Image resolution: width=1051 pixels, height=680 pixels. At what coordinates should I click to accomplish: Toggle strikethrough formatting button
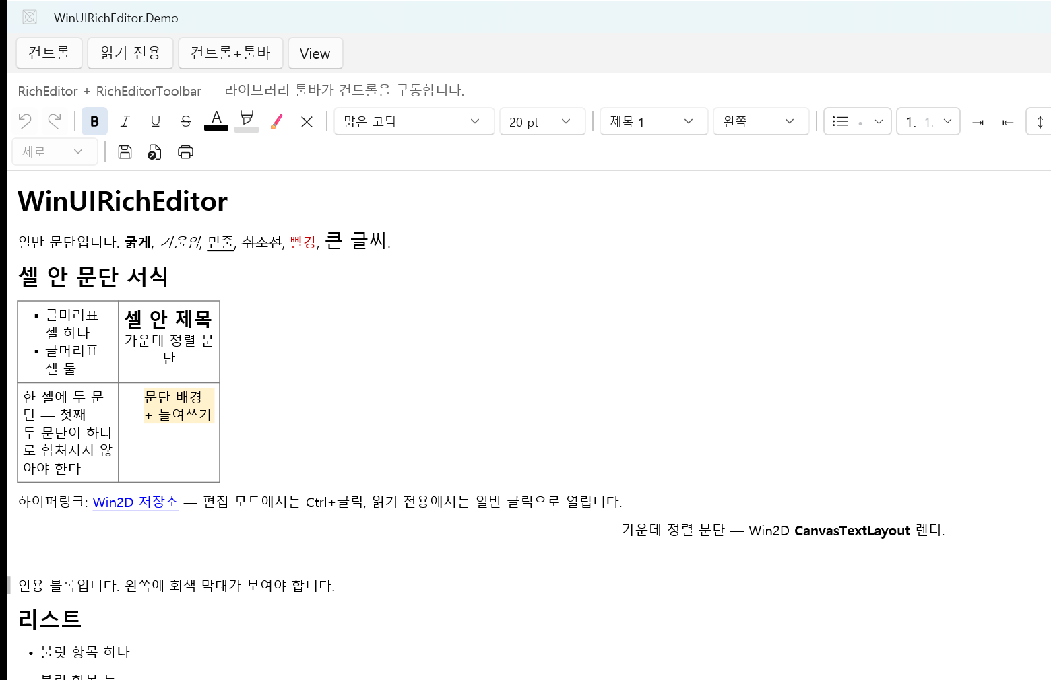[x=186, y=121]
